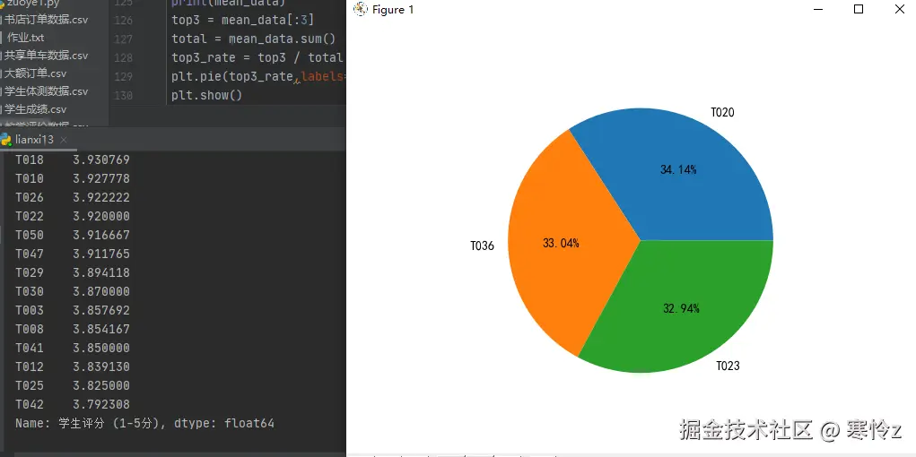The height and width of the screenshot is (457, 916).
Task: Click line number 126 in gutter
Action: (123, 21)
